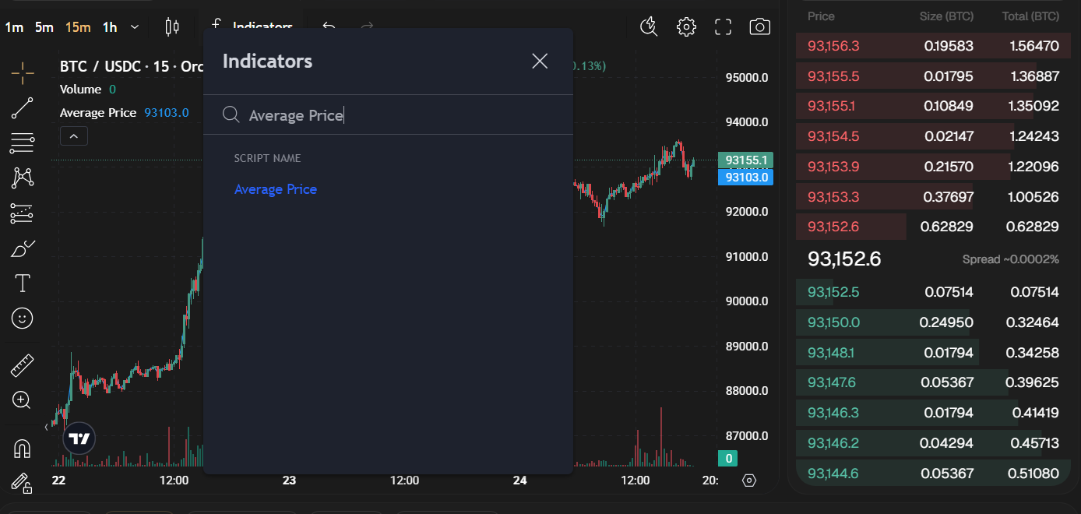Screen dimensions: 1081x514
Task: Select the ruler measure tool
Action: click(23, 365)
